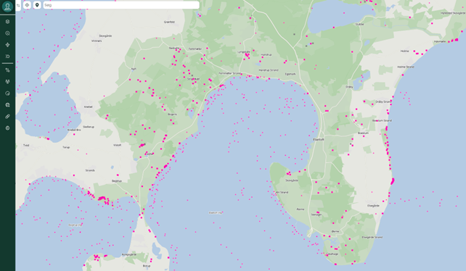466x271 pixels.
Task: Open the ruler measure tool in sidebar
Action: (x=8, y=117)
